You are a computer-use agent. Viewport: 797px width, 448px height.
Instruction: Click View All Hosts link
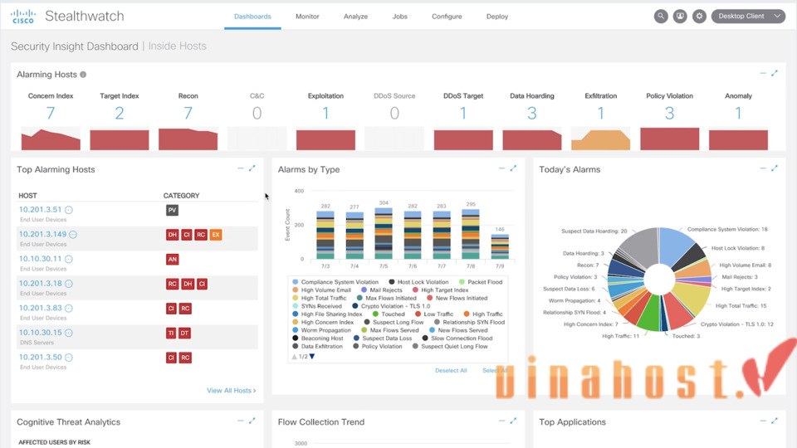[x=232, y=391]
